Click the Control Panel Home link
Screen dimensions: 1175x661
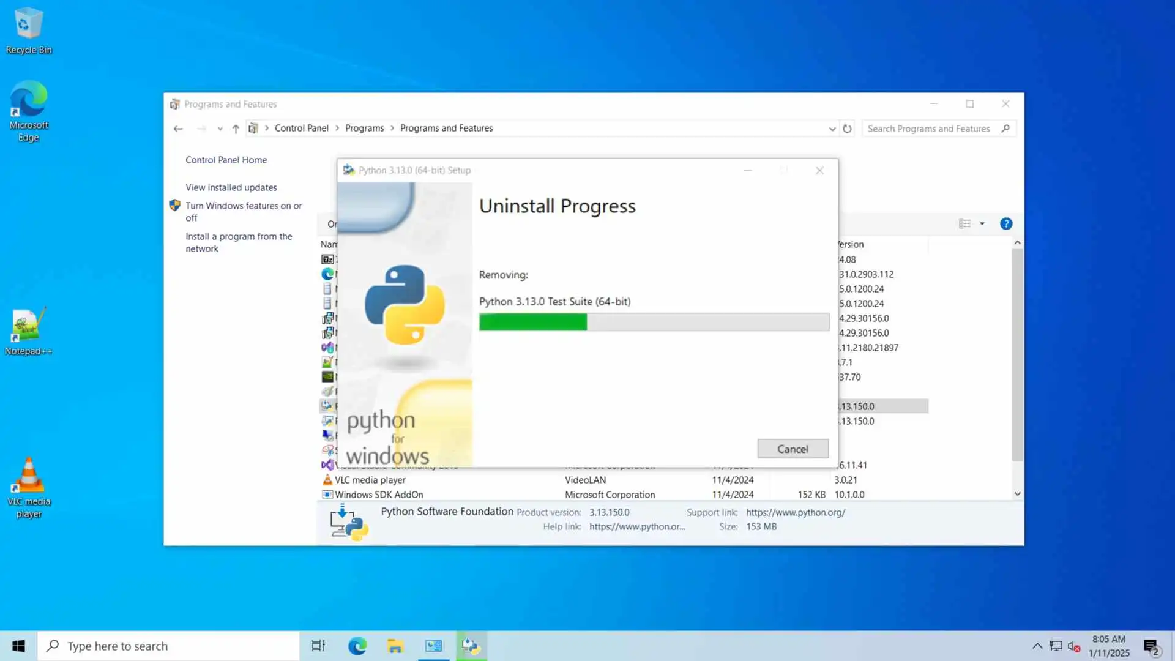(226, 160)
